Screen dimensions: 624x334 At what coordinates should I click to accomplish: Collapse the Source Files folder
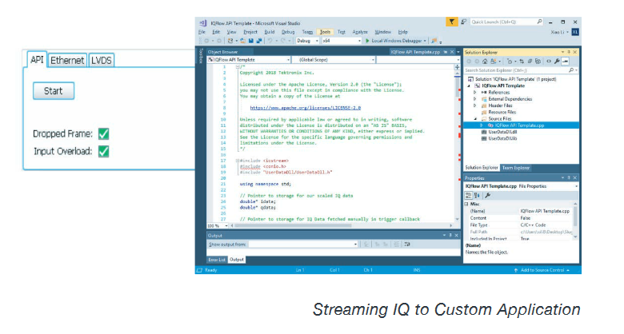click(x=475, y=120)
